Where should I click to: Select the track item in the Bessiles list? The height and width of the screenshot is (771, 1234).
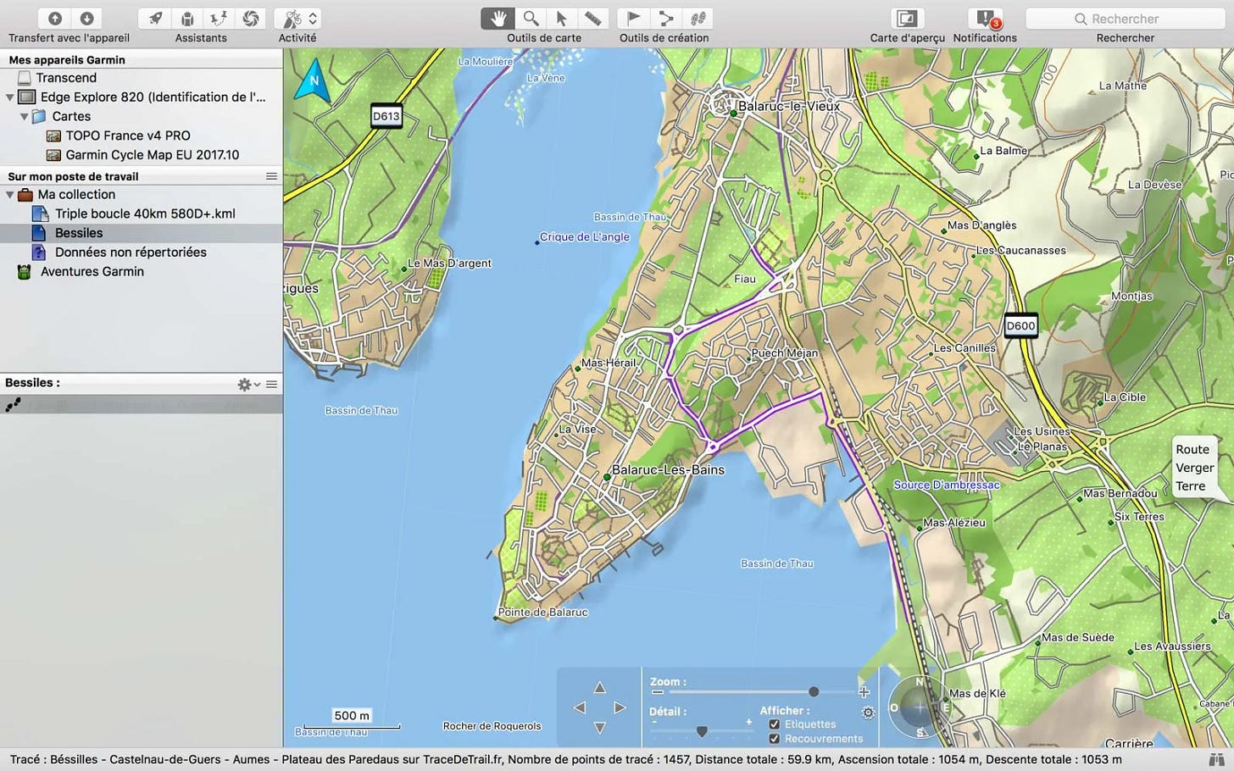point(141,405)
